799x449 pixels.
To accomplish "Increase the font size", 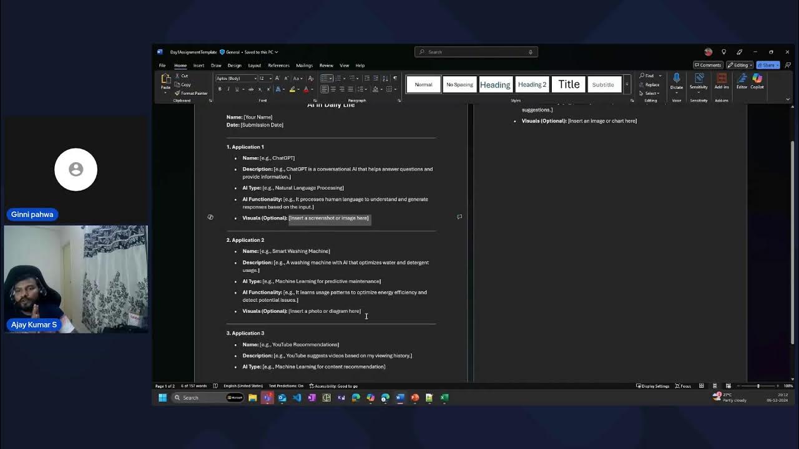I will 277,79.
